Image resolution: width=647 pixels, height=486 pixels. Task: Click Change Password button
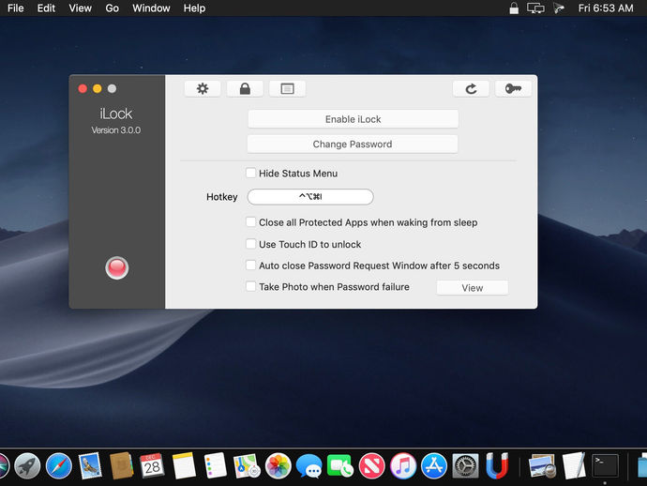click(x=353, y=144)
